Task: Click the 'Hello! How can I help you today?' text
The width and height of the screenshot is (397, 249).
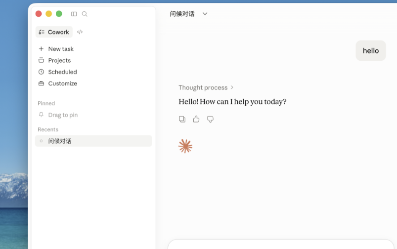Action: click(232, 102)
